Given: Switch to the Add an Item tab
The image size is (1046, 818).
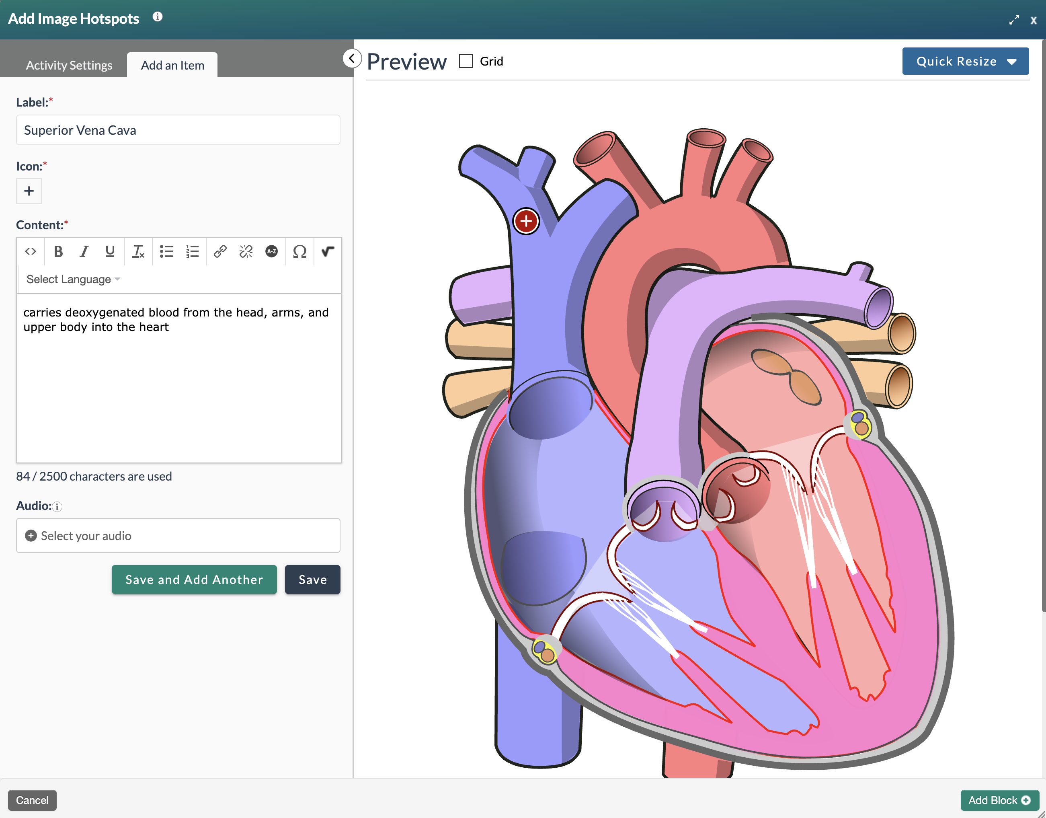Looking at the screenshot, I should [172, 65].
